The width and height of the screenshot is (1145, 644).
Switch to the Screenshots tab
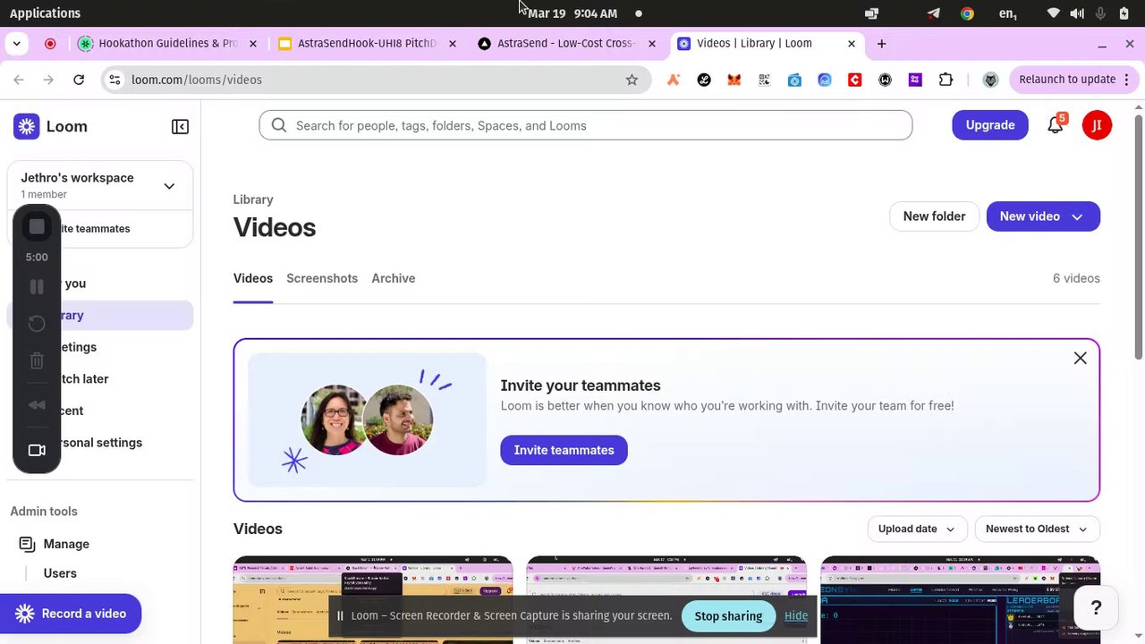click(322, 278)
